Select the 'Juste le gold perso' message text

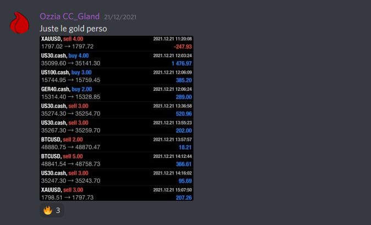tap(73, 29)
